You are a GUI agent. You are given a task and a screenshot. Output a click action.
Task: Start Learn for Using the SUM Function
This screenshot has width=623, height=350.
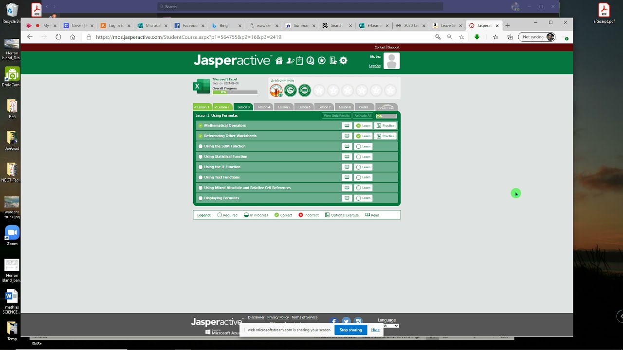[x=363, y=146]
